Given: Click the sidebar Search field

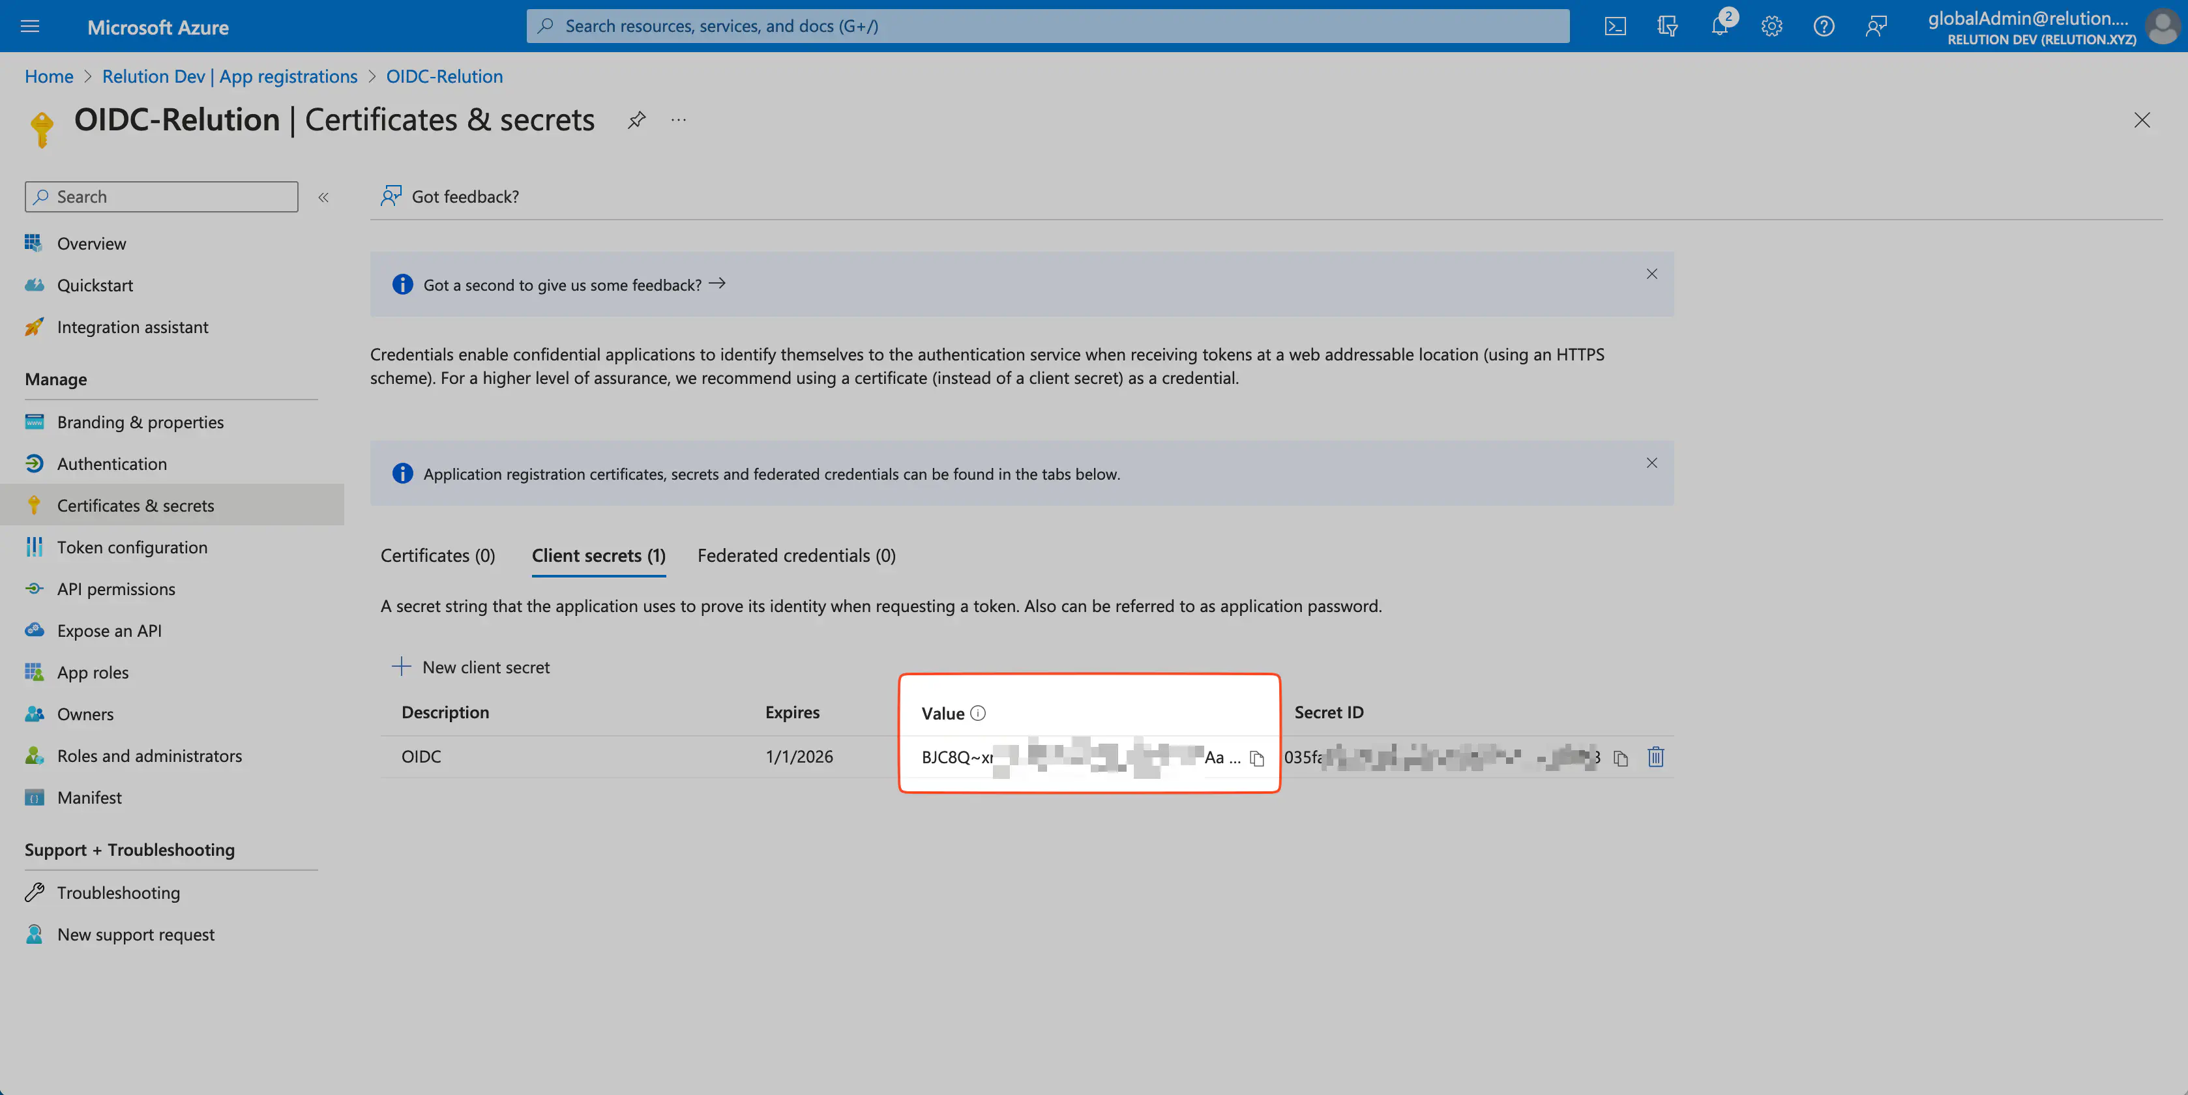Looking at the screenshot, I should click(x=162, y=197).
